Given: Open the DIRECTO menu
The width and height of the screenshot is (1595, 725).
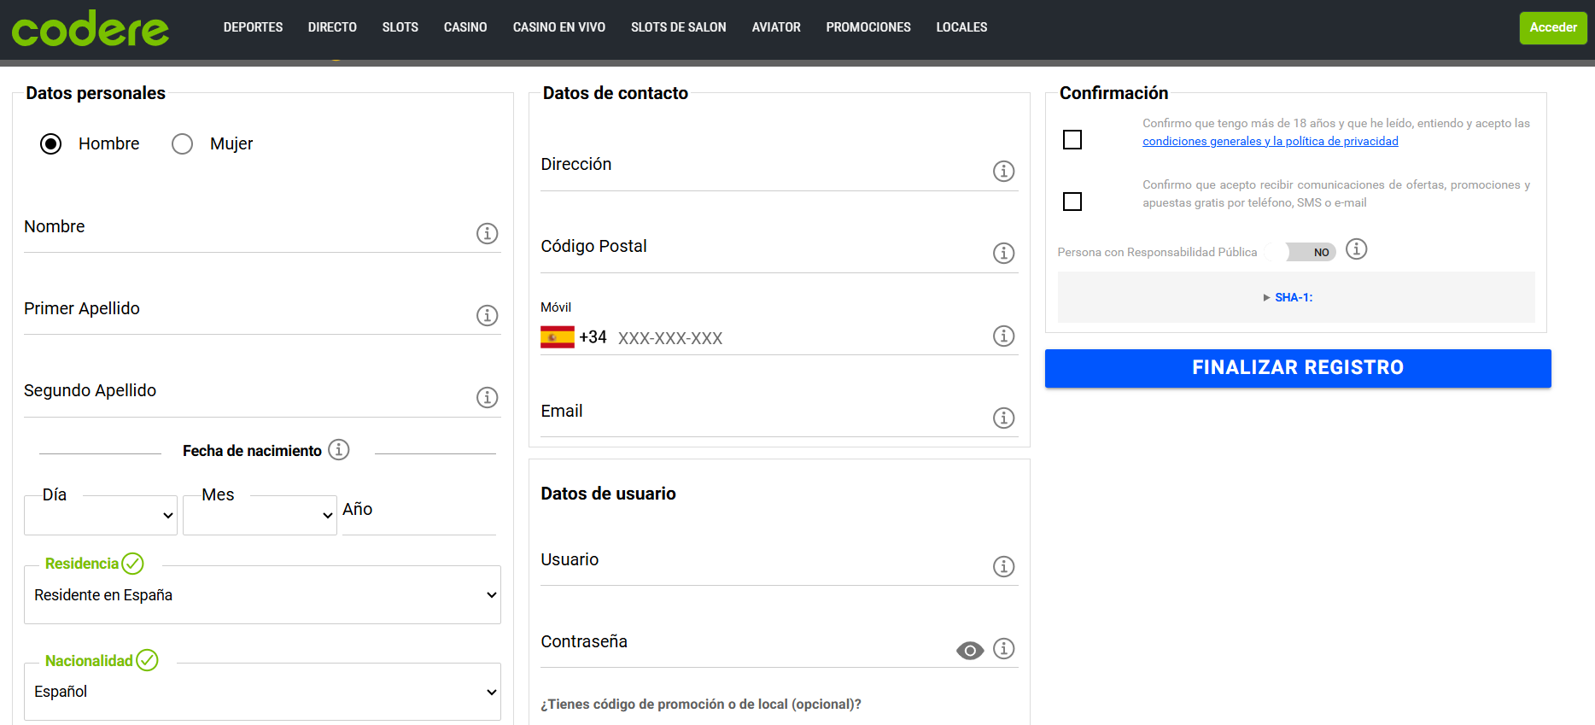Looking at the screenshot, I should pyautogui.click(x=332, y=27).
